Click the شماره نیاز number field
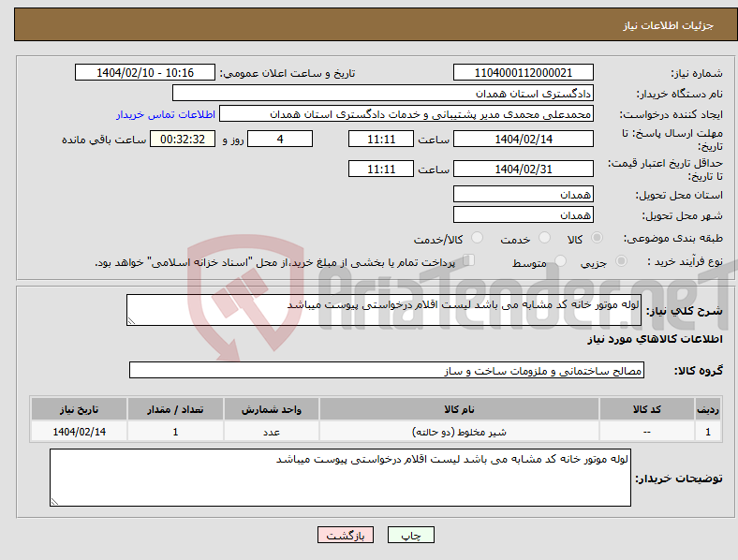Screen dimensions: 738x560 click(523, 72)
